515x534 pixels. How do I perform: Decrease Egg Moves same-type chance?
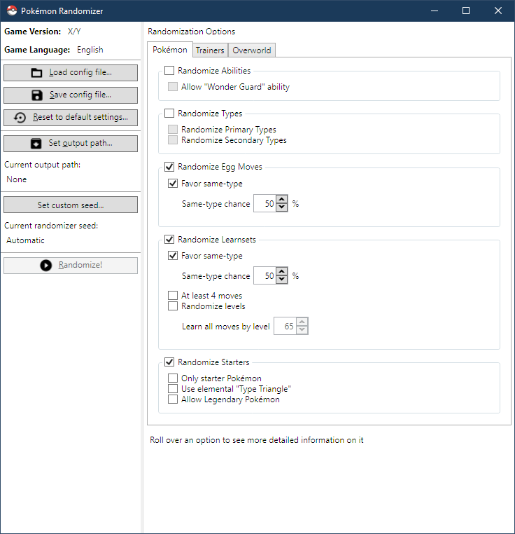(x=282, y=207)
